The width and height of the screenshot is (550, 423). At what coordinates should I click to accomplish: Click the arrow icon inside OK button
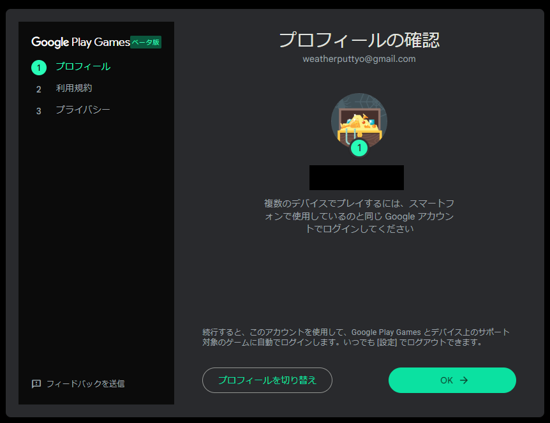[x=464, y=380]
